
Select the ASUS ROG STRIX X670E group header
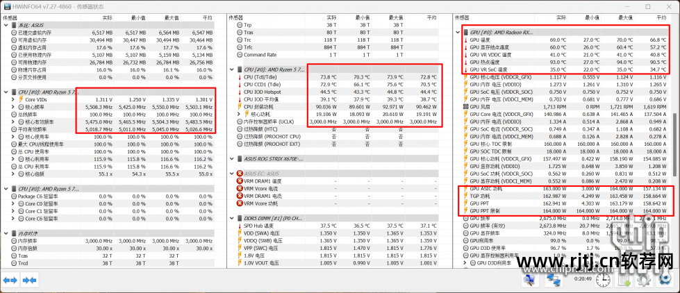(x=271, y=159)
